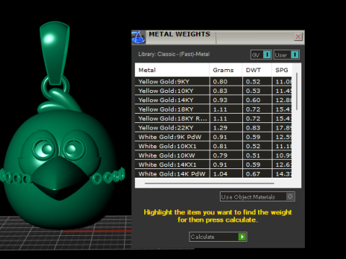Click the Metal Weights scale icon
Viewport: 346px width, 259px height.
pyautogui.click(x=138, y=37)
